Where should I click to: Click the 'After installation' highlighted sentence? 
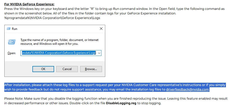pos(115,87)
